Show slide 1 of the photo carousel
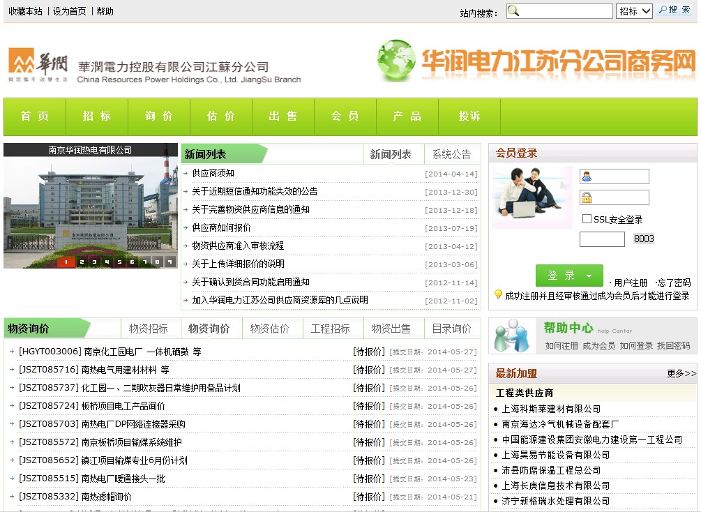Image resolution: width=701 pixels, height=512 pixels. tap(66, 262)
